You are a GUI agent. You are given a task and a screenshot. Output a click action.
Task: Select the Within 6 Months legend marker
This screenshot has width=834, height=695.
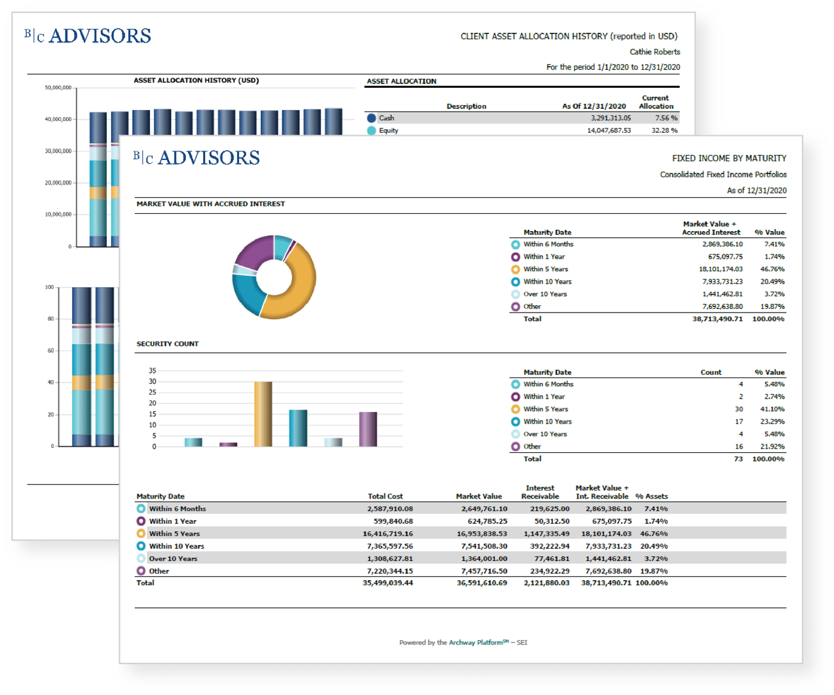pos(515,244)
